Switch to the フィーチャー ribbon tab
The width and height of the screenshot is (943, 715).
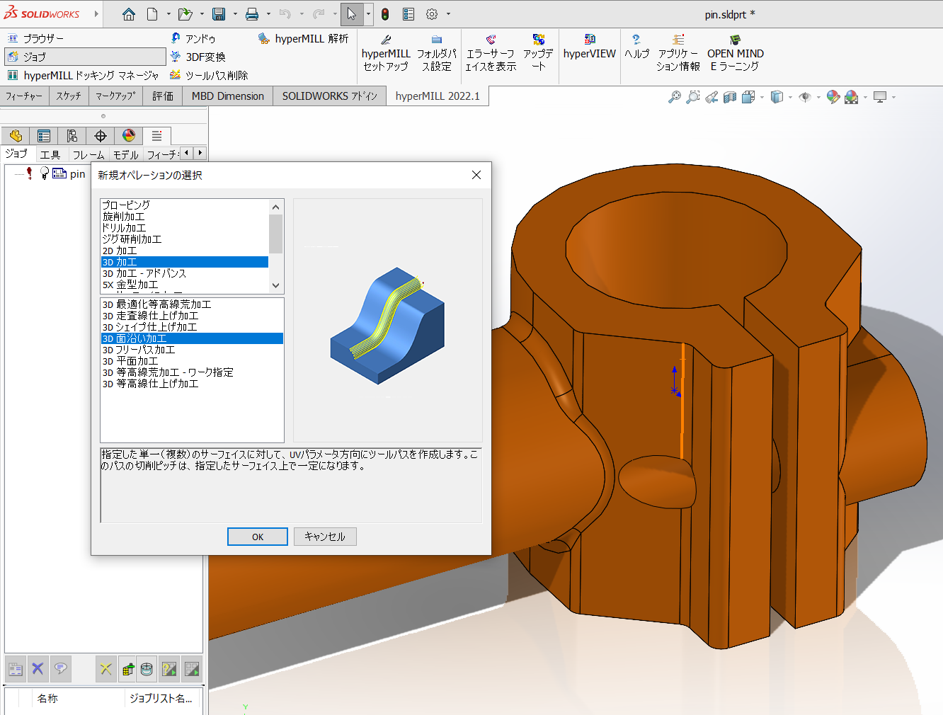24,96
